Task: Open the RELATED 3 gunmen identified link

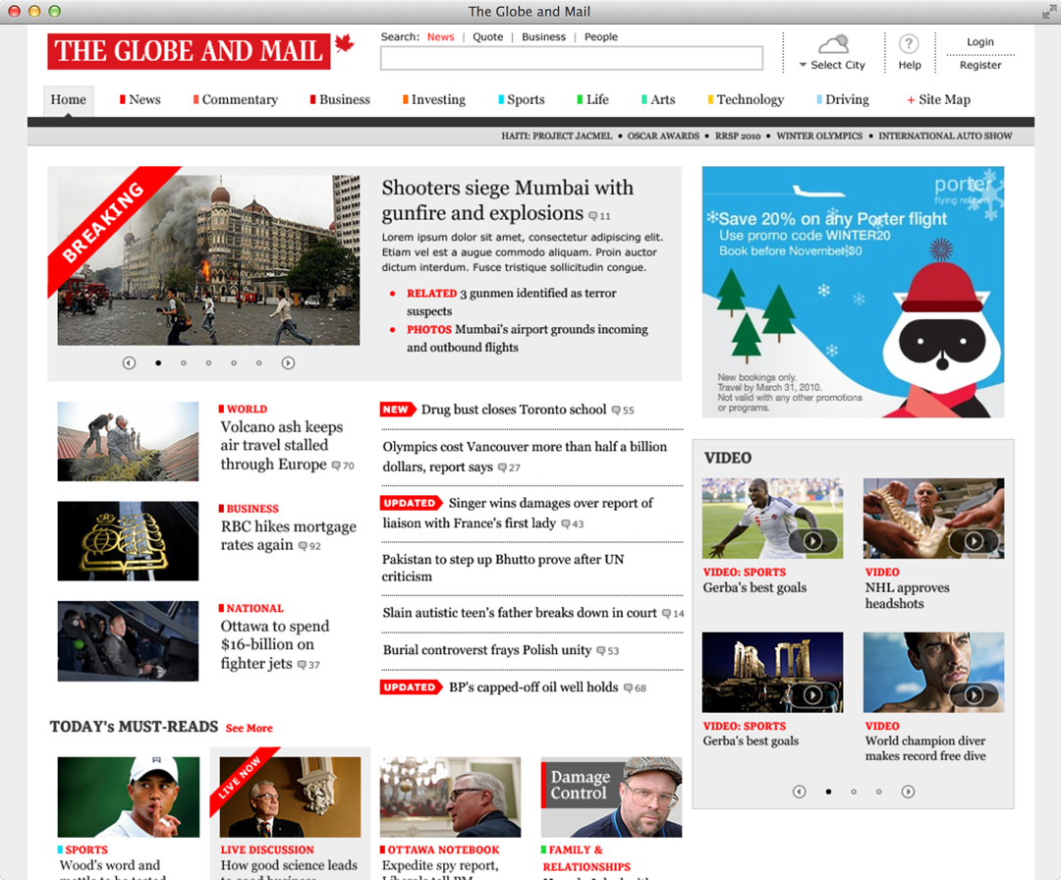Action: (512, 302)
